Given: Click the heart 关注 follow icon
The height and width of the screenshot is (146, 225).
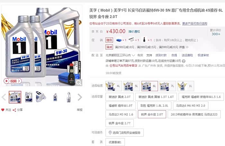Looking at the screenshot, I should 3,110.
